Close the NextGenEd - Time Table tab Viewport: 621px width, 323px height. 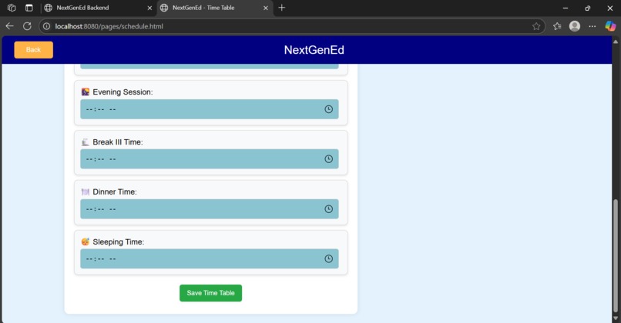(266, 8)
